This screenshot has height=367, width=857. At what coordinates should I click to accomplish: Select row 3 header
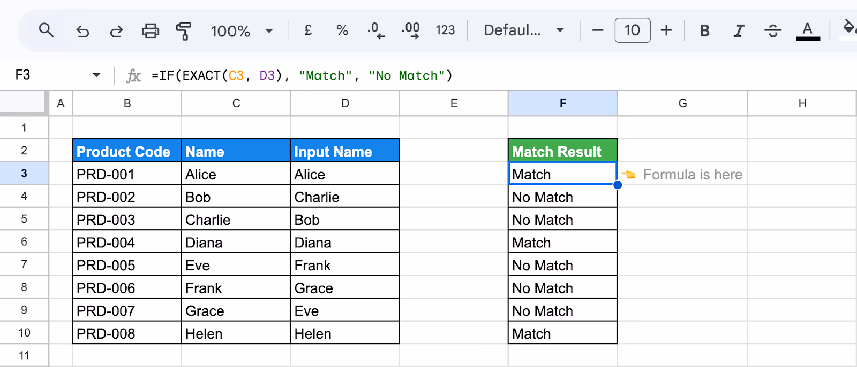click(24, 173)
